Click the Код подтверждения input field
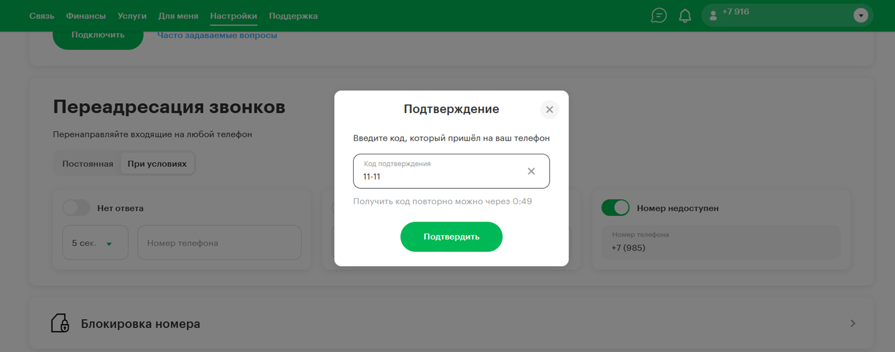 [x=451, y=172]
